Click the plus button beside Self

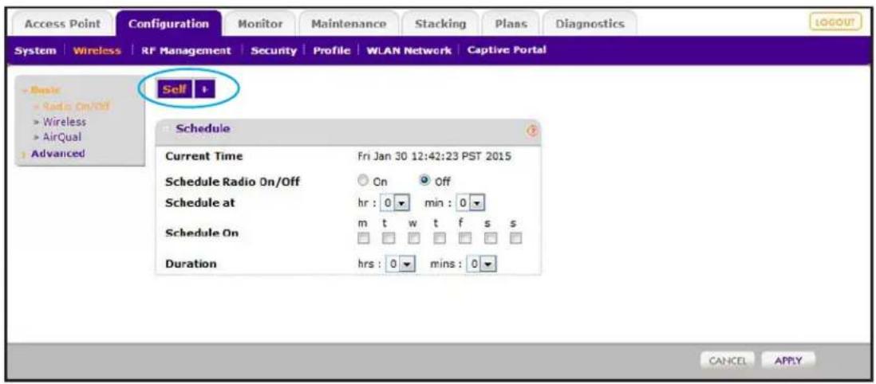pos(204,89)
